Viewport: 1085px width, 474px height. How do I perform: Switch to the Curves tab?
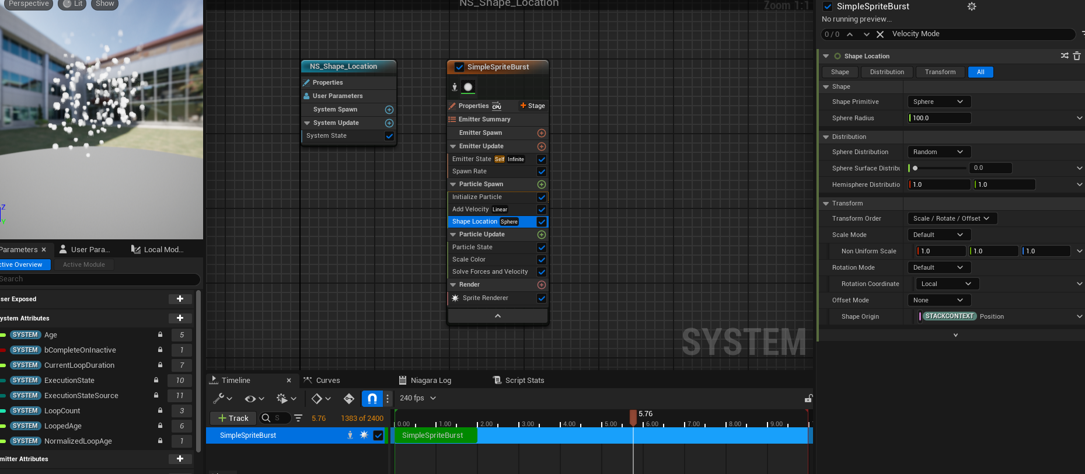click(322, 381)
